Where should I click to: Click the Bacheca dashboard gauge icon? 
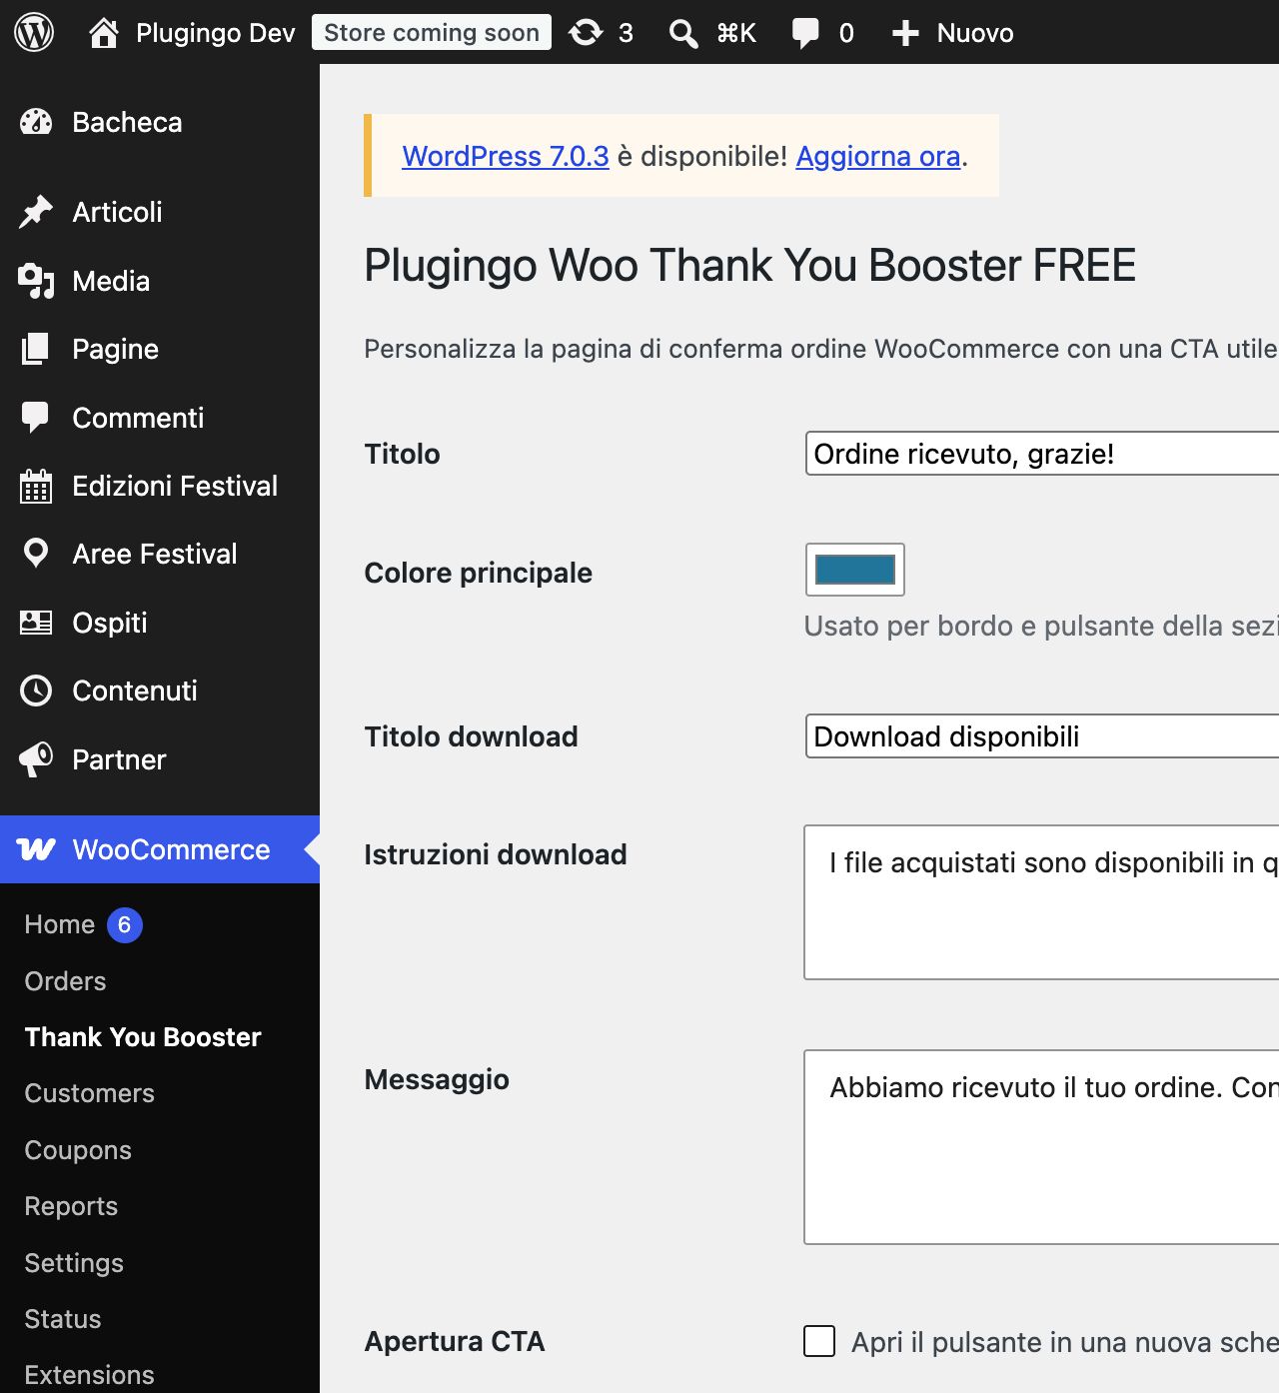point(36,122)
